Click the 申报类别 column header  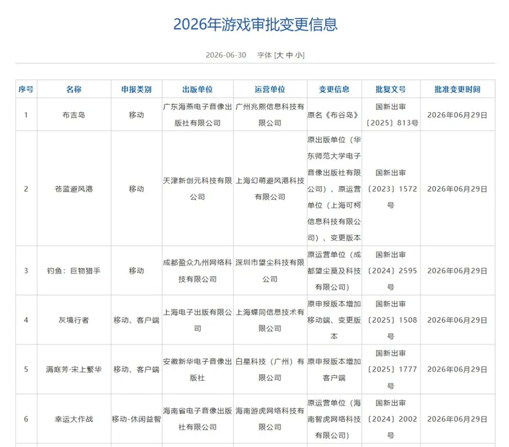(136, 89)
